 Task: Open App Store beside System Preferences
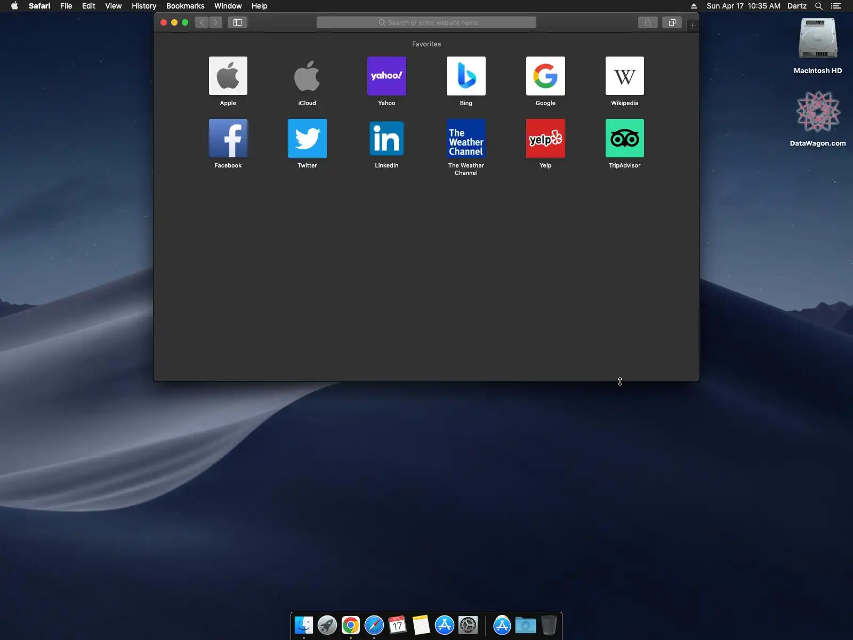tap(445, 625)
